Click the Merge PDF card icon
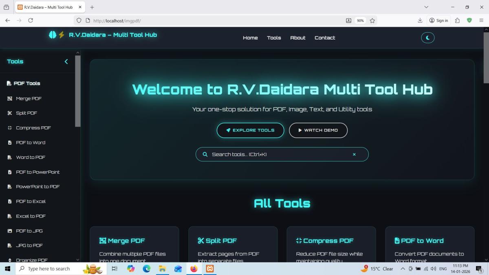Viewport: 489px width, 275px height. 103,241
